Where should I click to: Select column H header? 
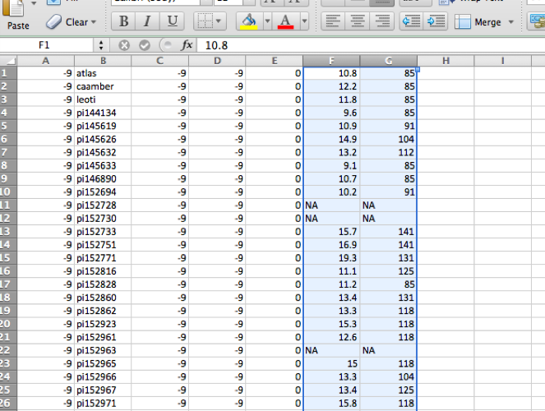446,61
